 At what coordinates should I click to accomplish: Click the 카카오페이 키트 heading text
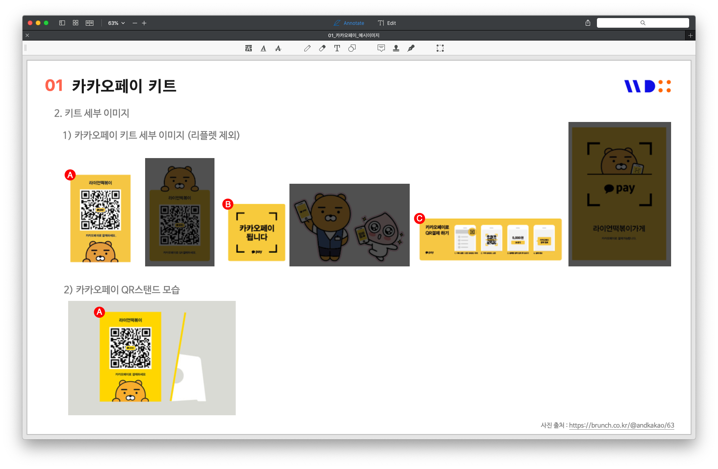(124, 86)
